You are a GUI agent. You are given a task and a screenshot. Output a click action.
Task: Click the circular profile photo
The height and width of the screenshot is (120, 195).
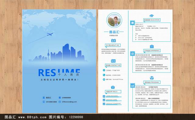(x=114, y=20)
